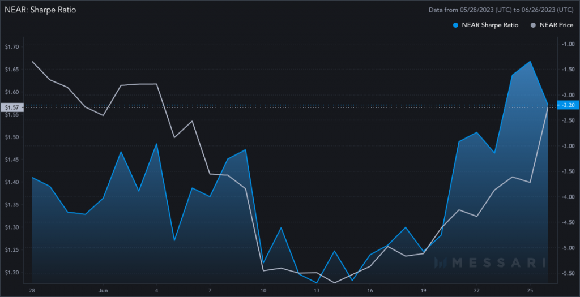580x297 pixels.
Task: Click the '19' date axis label
Action: [x=423, y=290]
